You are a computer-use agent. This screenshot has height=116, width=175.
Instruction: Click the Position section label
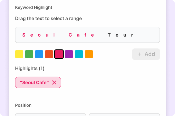click(x=23, y=105)
